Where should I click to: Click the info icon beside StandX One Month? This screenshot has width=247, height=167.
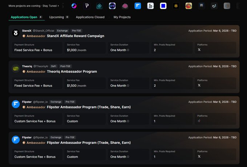pyautogui.click(x=128, y=50)
